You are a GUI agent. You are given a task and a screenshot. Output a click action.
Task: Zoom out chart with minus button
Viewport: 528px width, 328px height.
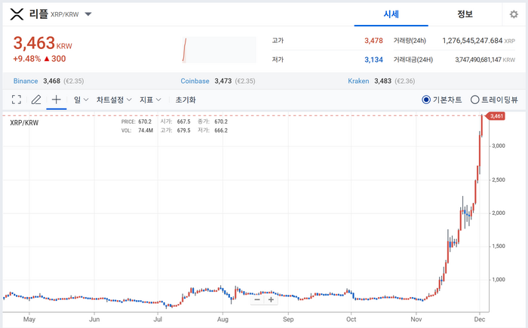click(257, 299)
